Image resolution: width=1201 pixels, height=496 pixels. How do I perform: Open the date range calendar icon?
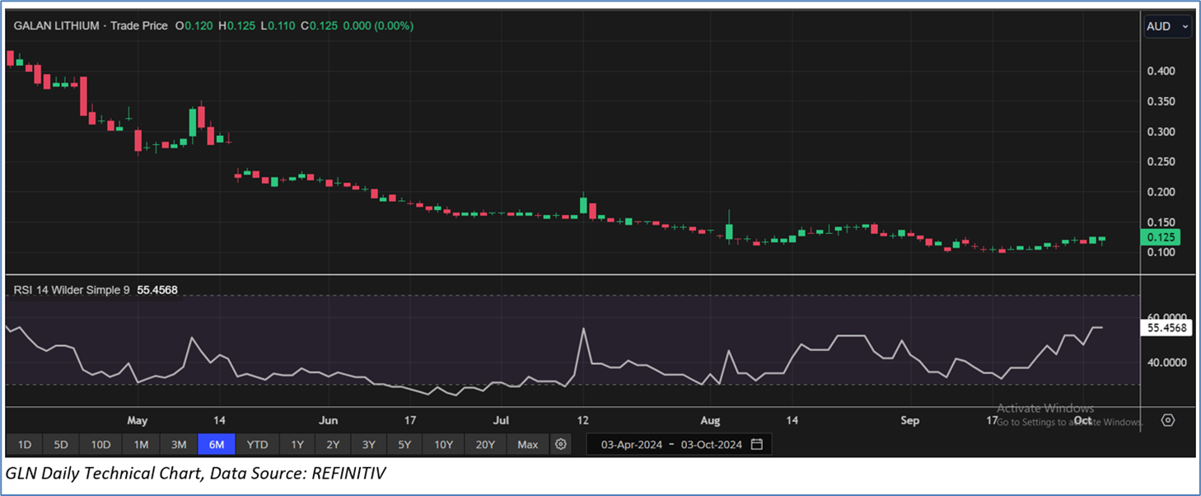click(x=756, y=445)
